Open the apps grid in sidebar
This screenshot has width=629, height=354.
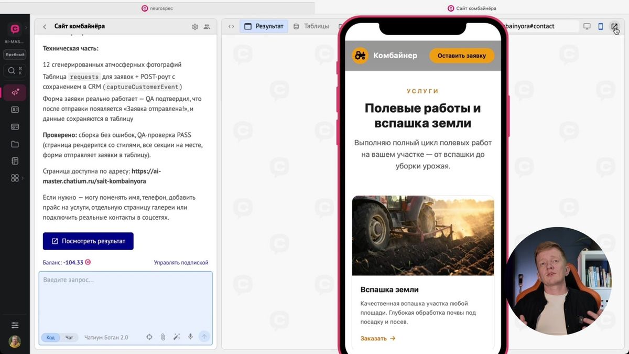(x=15, y=178)
